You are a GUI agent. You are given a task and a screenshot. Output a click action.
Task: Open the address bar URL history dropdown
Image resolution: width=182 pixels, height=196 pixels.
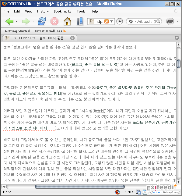click(112, 21)
